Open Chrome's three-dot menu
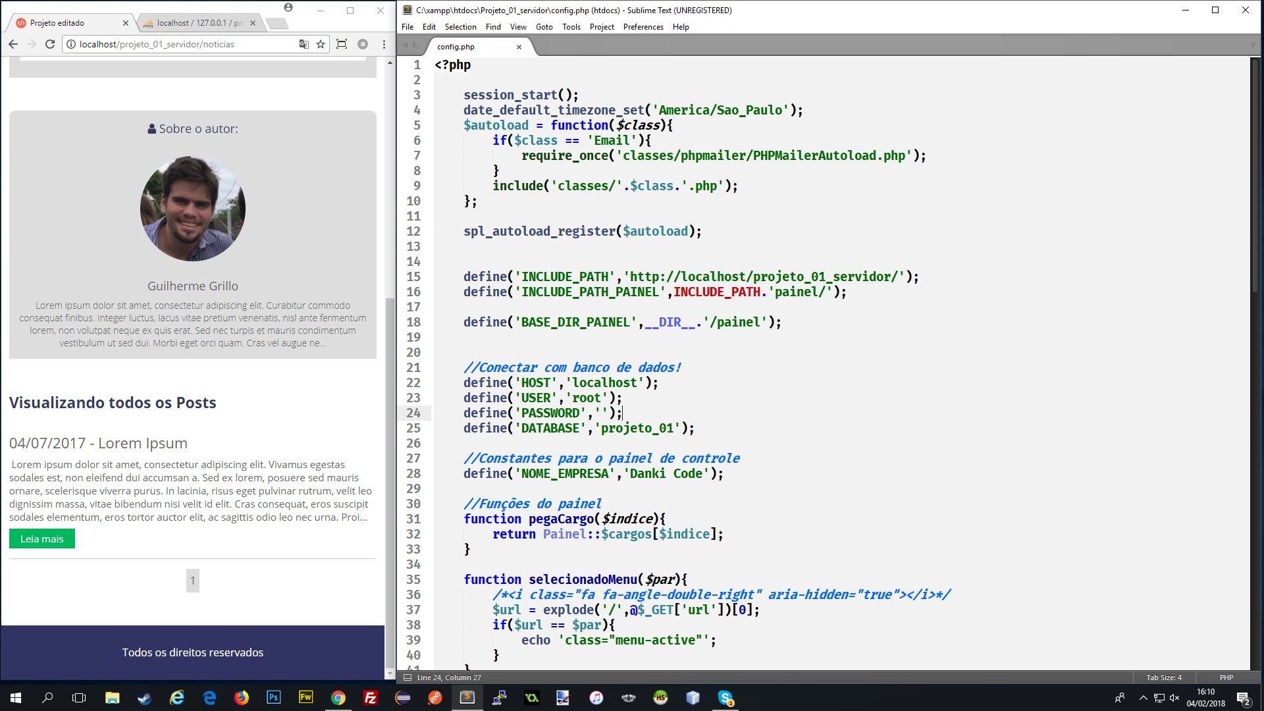1264x711 pixels. [x=384, y=44]
